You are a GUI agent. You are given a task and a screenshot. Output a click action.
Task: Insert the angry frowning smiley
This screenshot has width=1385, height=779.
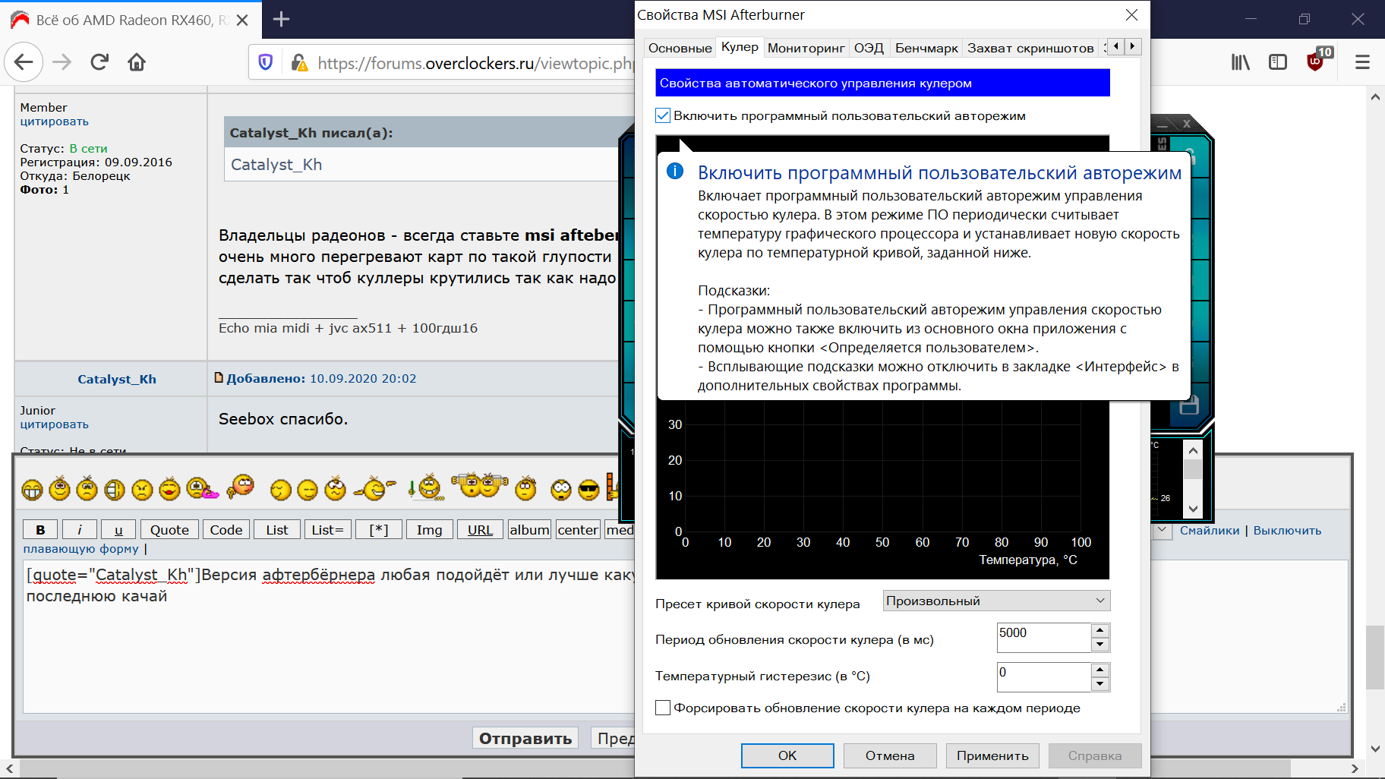(142, 490)
